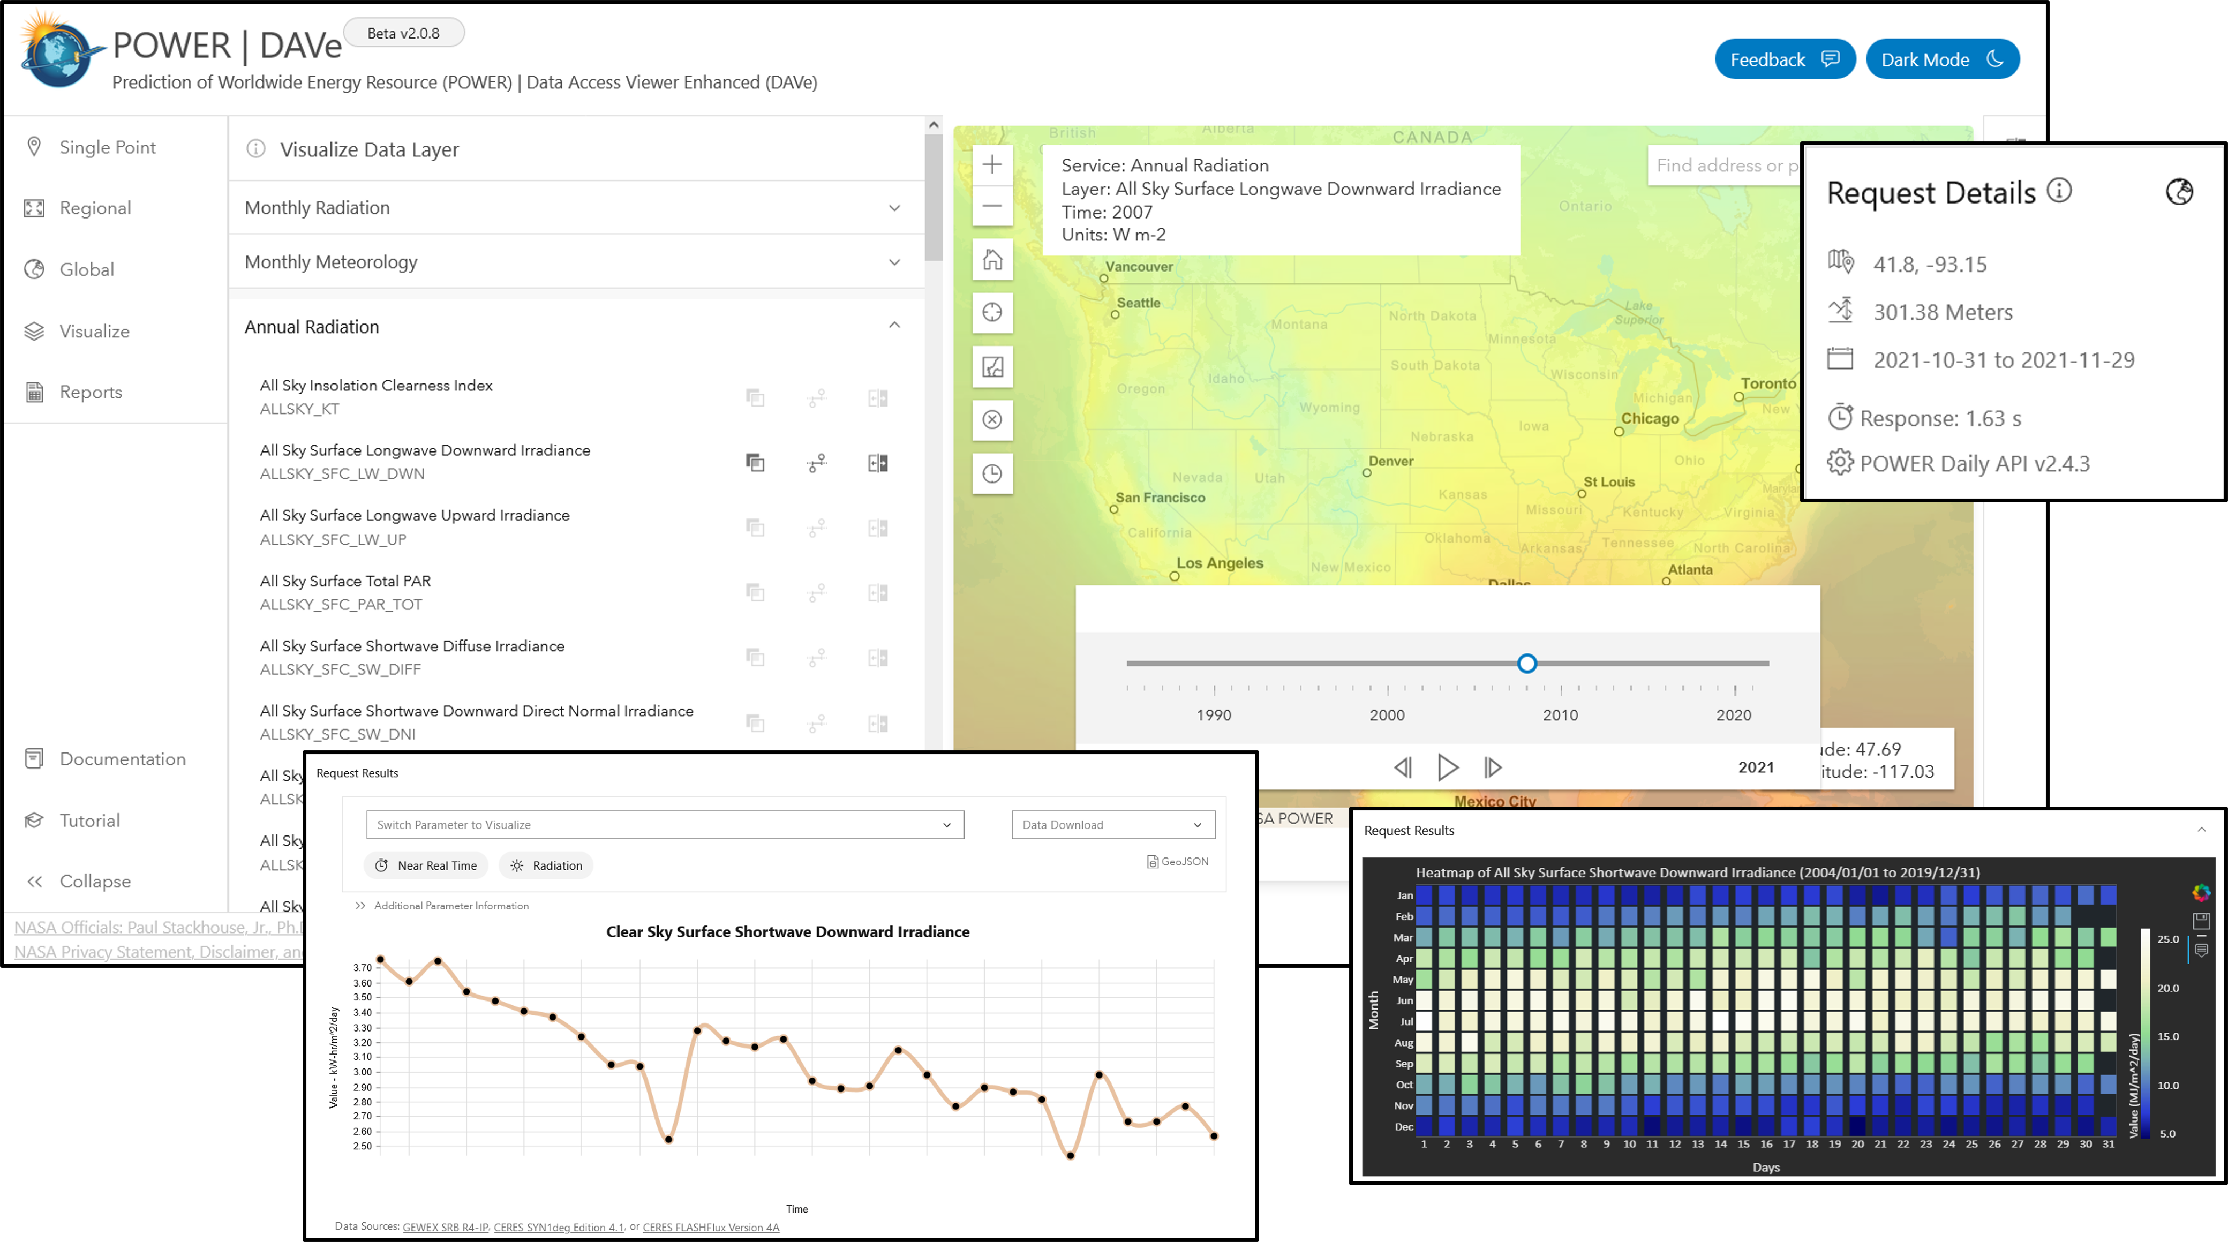Open GEWEX SRB R4-IP data source link
This screenshot has height=1242, width=2228.
(446, 1226)
